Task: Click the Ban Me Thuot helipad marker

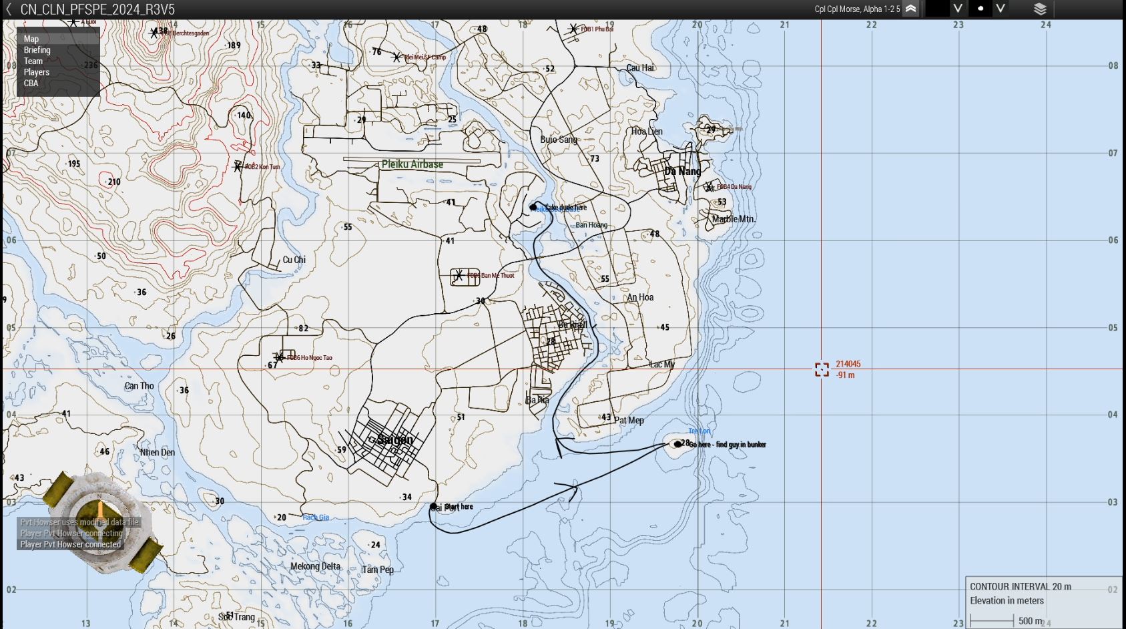Action: click(459, 275)
